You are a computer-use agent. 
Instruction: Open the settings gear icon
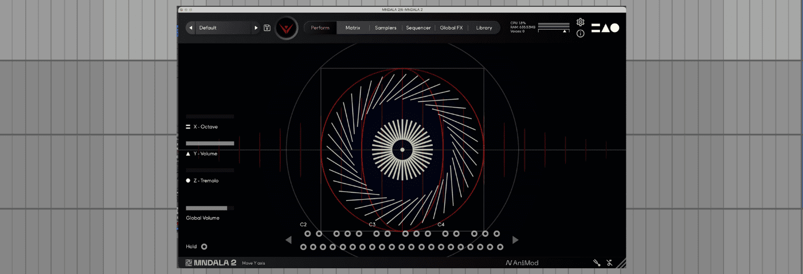pyautogui.click(x=580, y=22)
